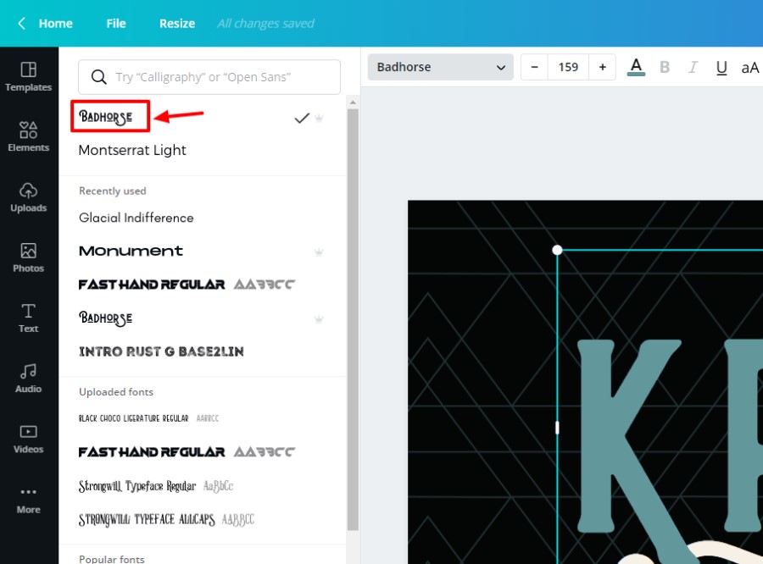Image resolution: width=763 pixels, height=564 pixels.
Task: Decrease font size with minus button
Action: (x=534, y=67)
